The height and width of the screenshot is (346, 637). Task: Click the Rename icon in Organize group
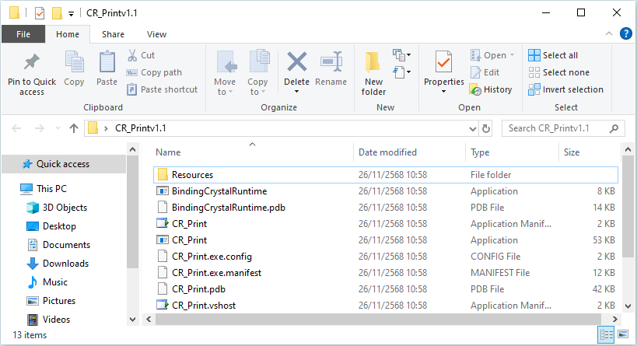pos(331,62)
